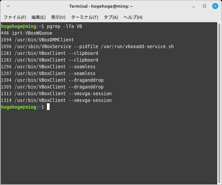Maximize the Terminal window
The width and height of the screenshot is (222, 185).
pos(204,6)
